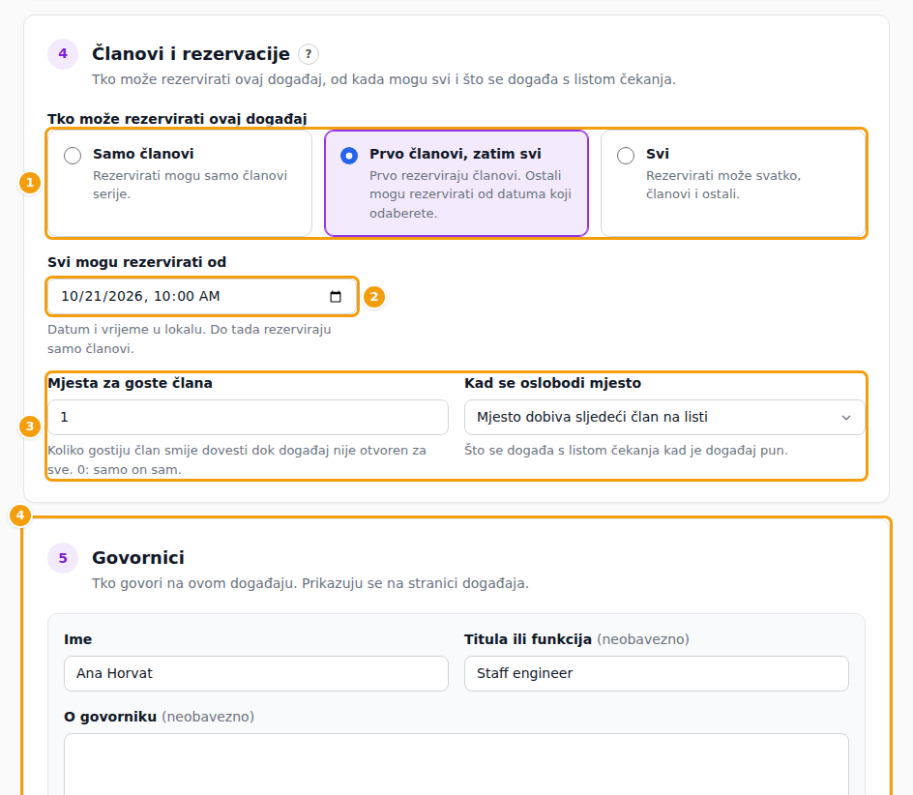
Task: Click orange annotation badge number 2
Action: (x=374, y=297)
